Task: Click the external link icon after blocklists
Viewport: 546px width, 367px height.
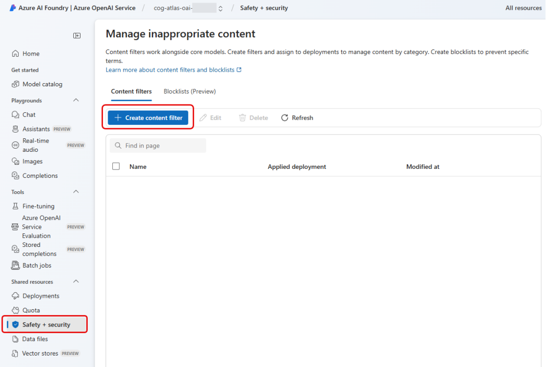Action: [239, 70]
